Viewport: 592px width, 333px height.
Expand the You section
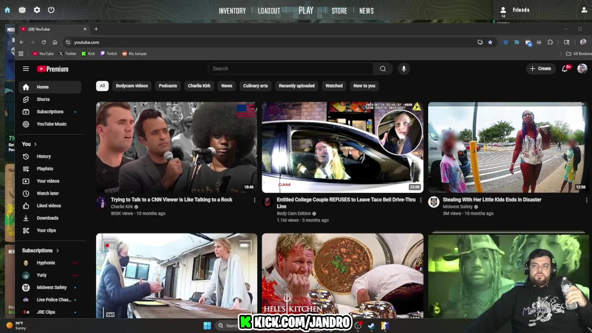tap(29, 144)
